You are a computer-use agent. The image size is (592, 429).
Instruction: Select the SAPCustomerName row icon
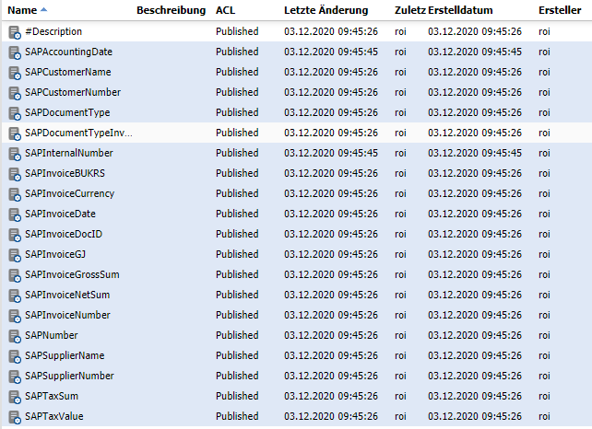click(x=15, y=73)
